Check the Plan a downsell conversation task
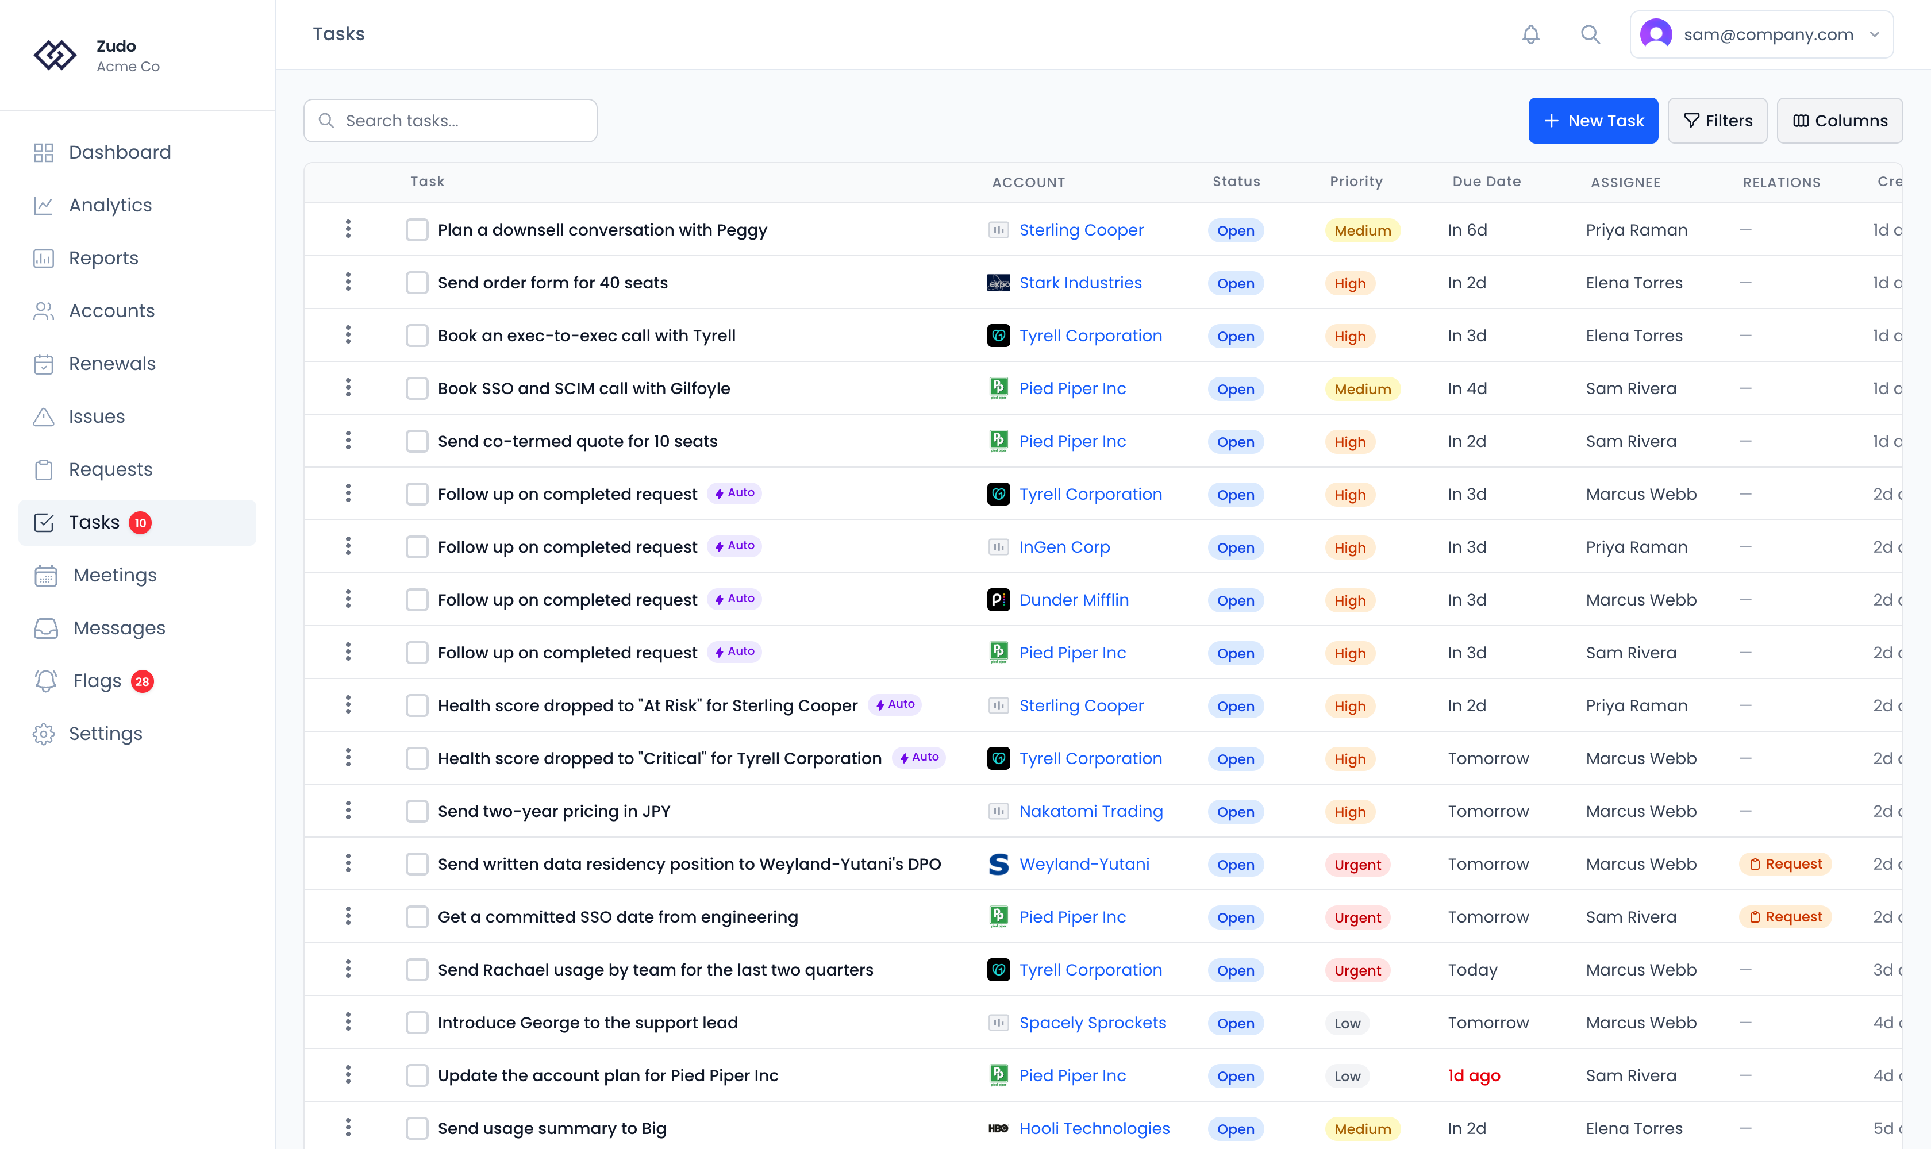This screenshot has width=1931, height=1149. (417, 230)
